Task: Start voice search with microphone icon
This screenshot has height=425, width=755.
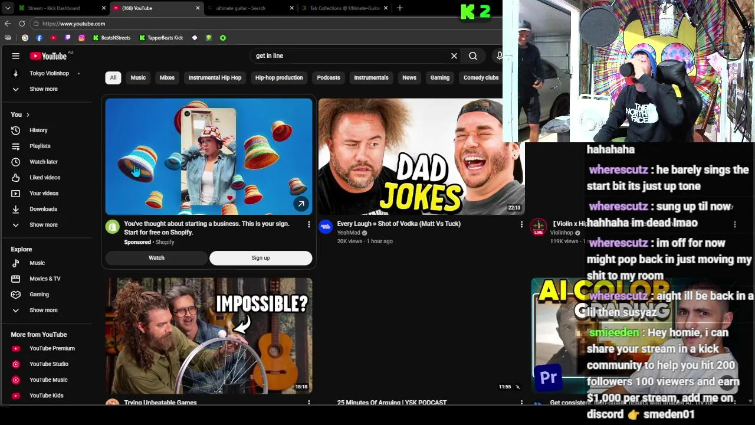Action: (x=500, y=56)
